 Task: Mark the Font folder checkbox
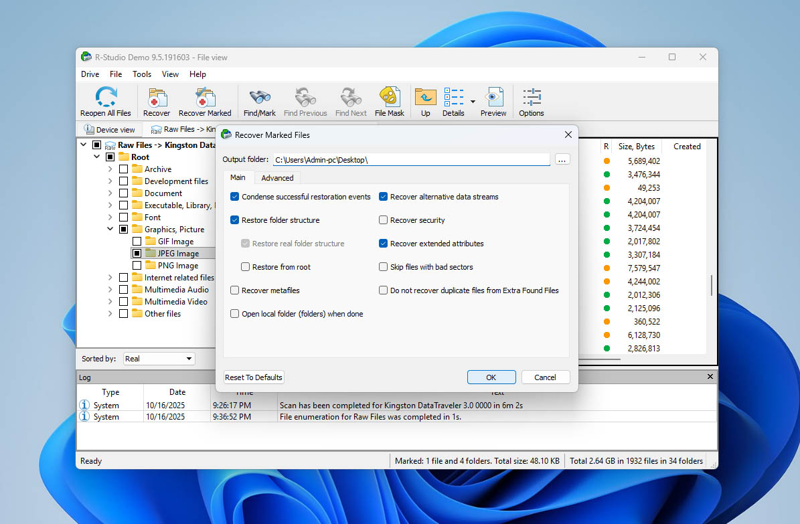coord(123,217)
